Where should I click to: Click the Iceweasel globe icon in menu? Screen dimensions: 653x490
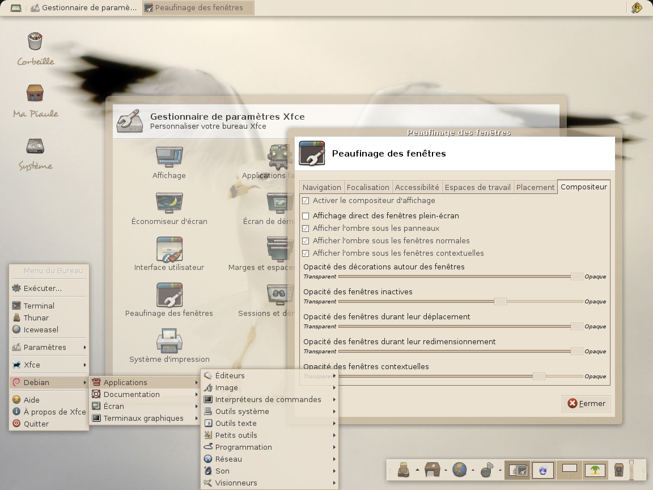16,329
